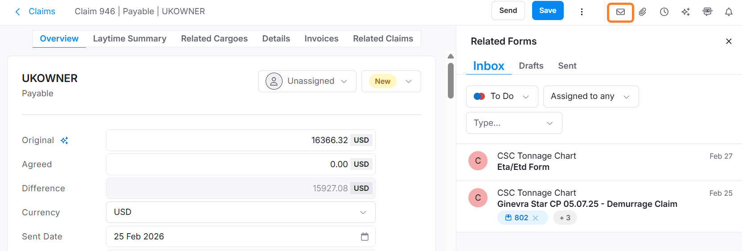This screenshot has height=251, width=742.
Task: Remove the 802 tag from email
Action: (536, 218)
